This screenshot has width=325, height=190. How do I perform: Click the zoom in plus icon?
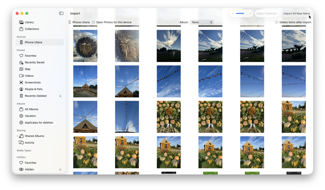(250, 13)
